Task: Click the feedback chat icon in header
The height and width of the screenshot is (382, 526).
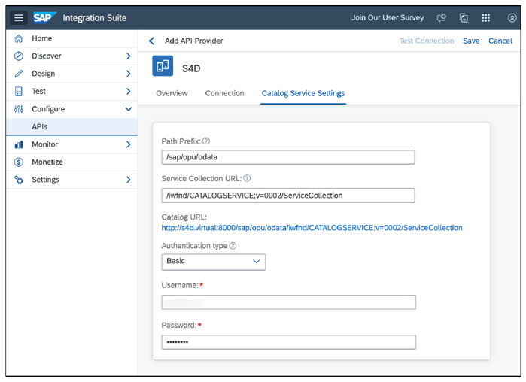Action: coord(442,18)
